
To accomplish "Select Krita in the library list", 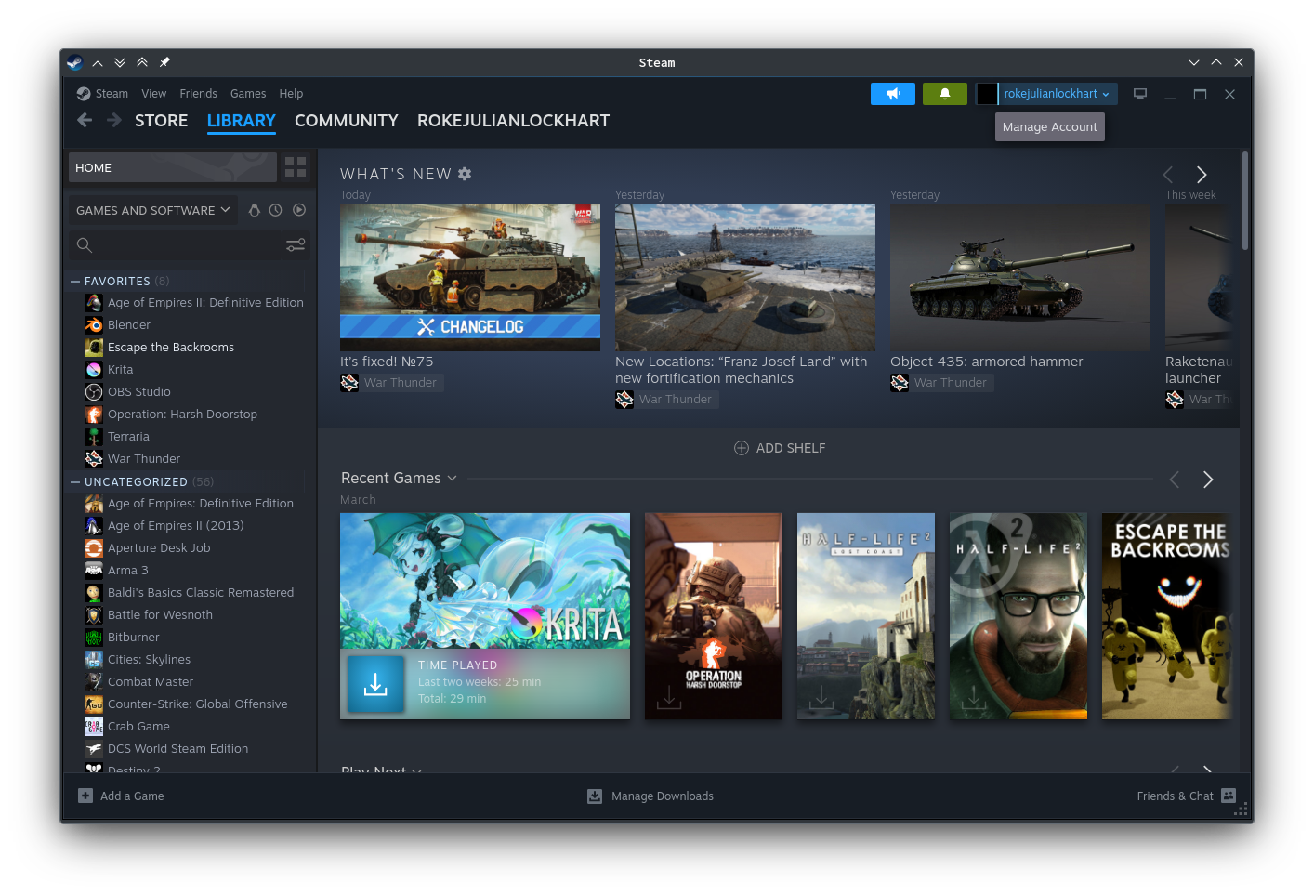I will pyautogui.click(x=120, y=370).
